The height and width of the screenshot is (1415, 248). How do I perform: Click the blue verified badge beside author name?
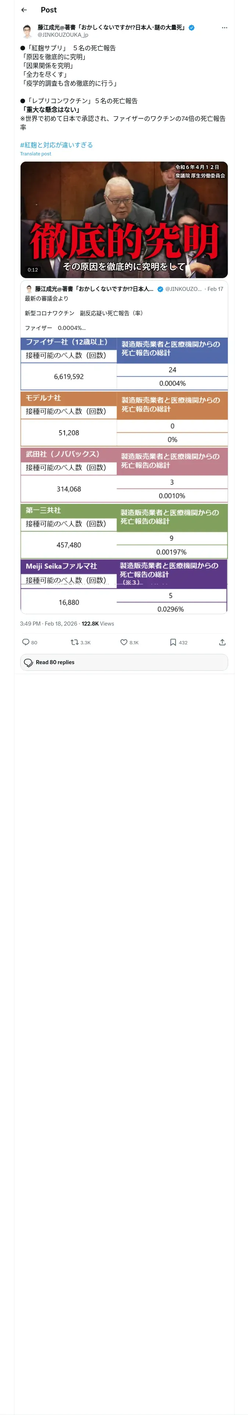click(x=191, y=28)
